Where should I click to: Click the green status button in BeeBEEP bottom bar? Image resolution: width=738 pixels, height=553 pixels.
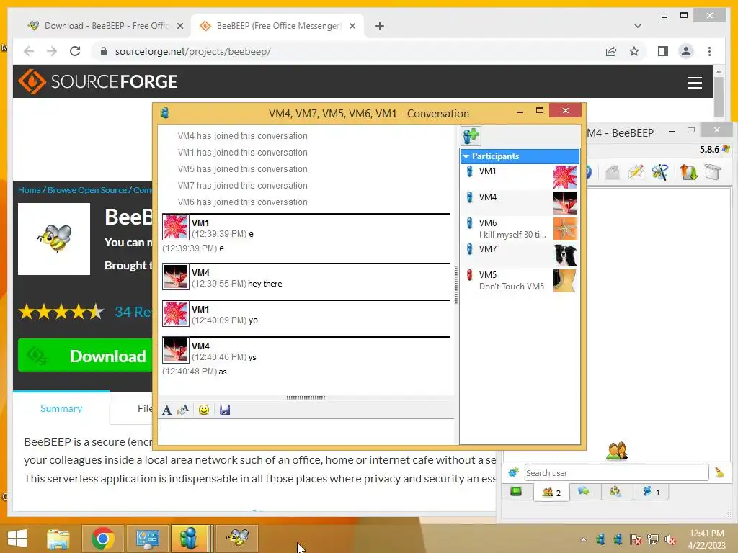(x=516, y=492)
